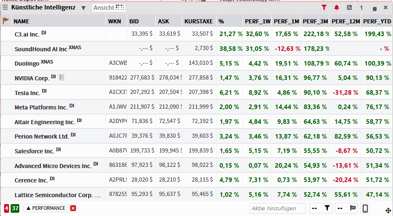The image size is (393, 216).
Task: Select Altair Engineering bid 71,836 $
Action: tap(142, 121)
